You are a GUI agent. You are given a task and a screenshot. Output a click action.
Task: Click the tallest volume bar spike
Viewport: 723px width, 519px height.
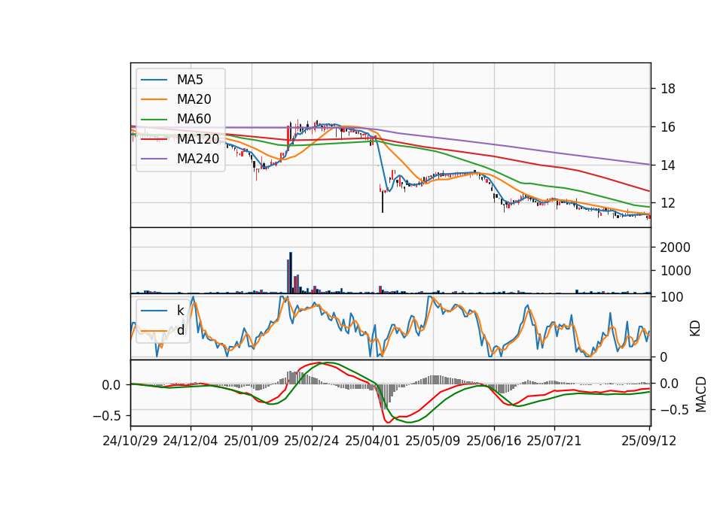click(x=291, y=272)
